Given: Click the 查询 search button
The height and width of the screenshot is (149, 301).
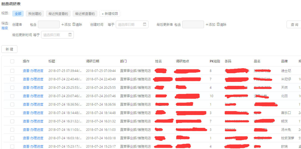Looking at the screenshot, I should 294,24.
